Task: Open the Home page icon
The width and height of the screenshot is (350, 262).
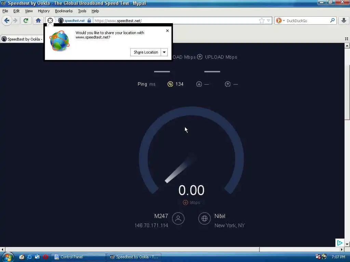Action: pyautogui.click(x=38, y=21)
